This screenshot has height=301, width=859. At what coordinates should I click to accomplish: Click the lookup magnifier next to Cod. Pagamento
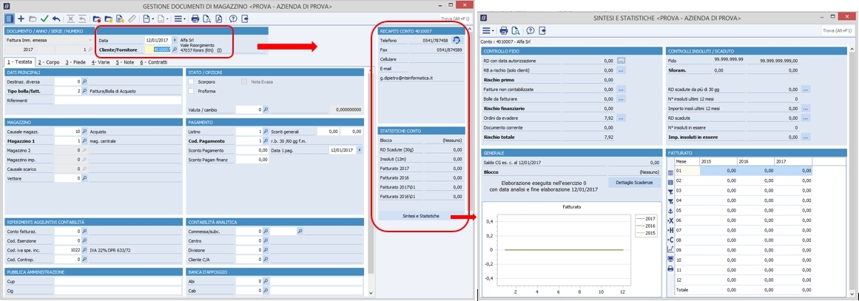click(266, 141)
